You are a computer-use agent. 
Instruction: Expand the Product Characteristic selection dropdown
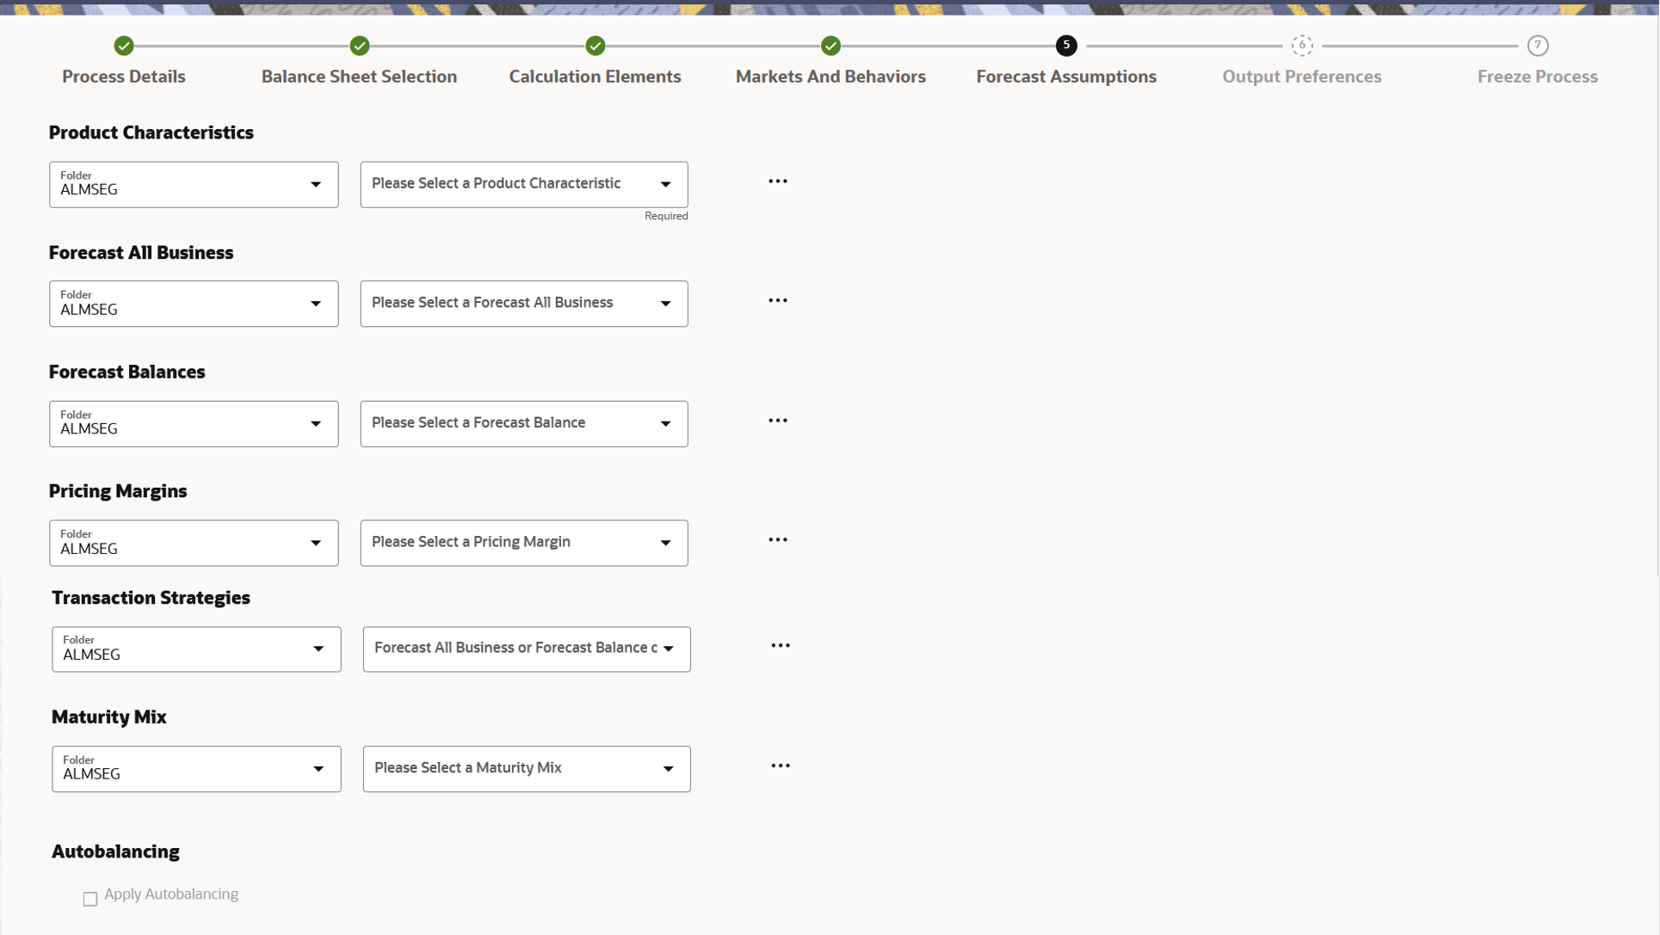click(x=523, y=184)
